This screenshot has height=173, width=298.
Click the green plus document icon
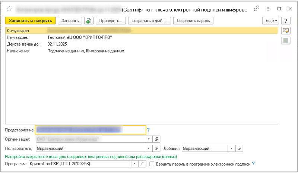[89, 21]
